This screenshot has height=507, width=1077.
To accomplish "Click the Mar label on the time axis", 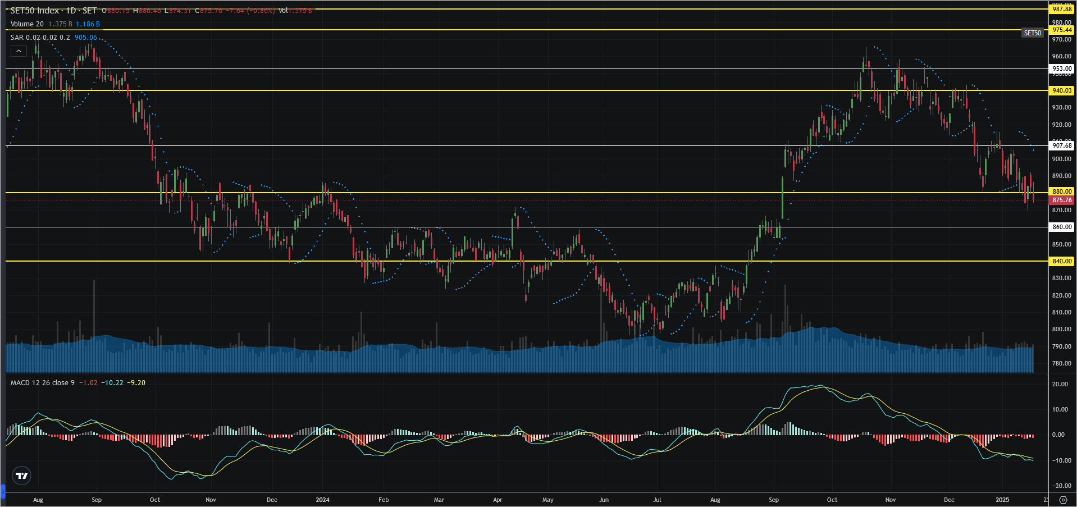I will click(439, 500).
